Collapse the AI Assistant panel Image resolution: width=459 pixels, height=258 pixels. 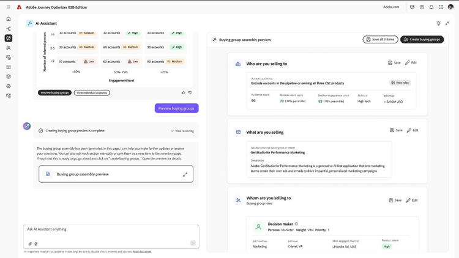point(447,23)
